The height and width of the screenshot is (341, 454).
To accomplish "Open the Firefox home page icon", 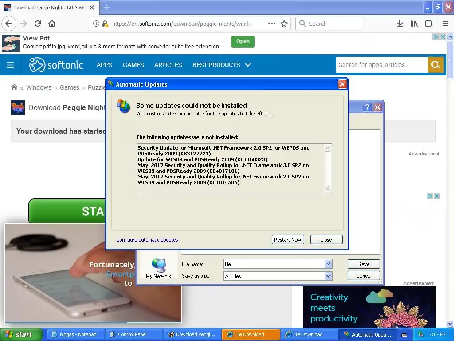I will (x=52, y=24).
